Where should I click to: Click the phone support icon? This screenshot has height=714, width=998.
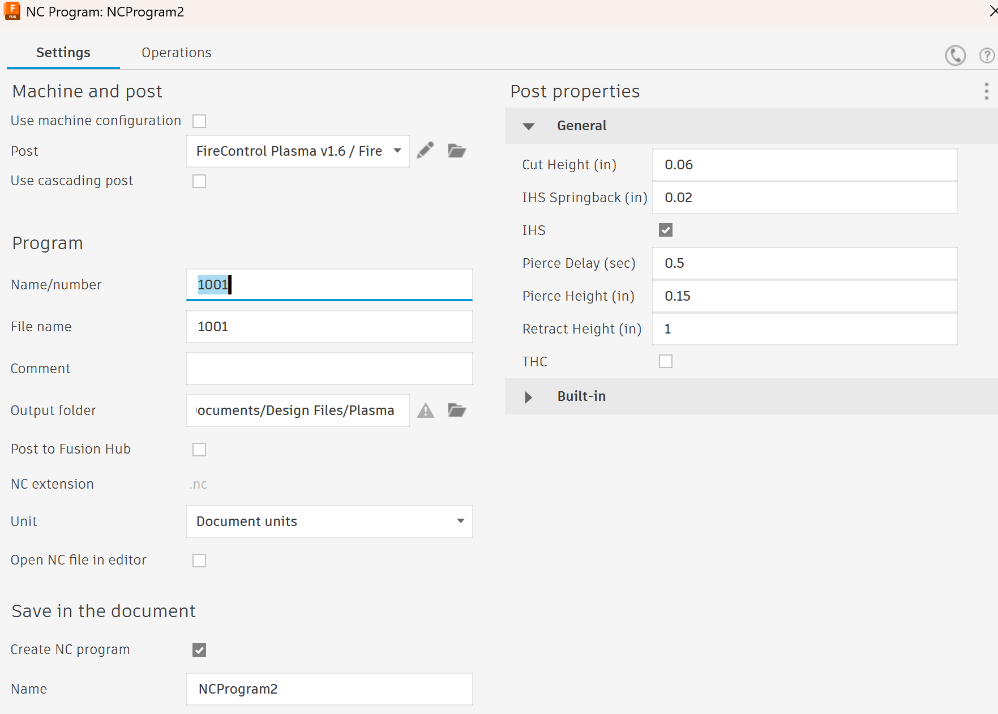click(955, 55)
